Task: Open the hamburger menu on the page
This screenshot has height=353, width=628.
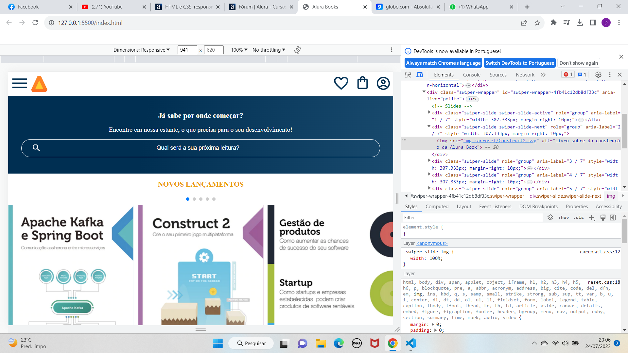Action: (20, 83)
